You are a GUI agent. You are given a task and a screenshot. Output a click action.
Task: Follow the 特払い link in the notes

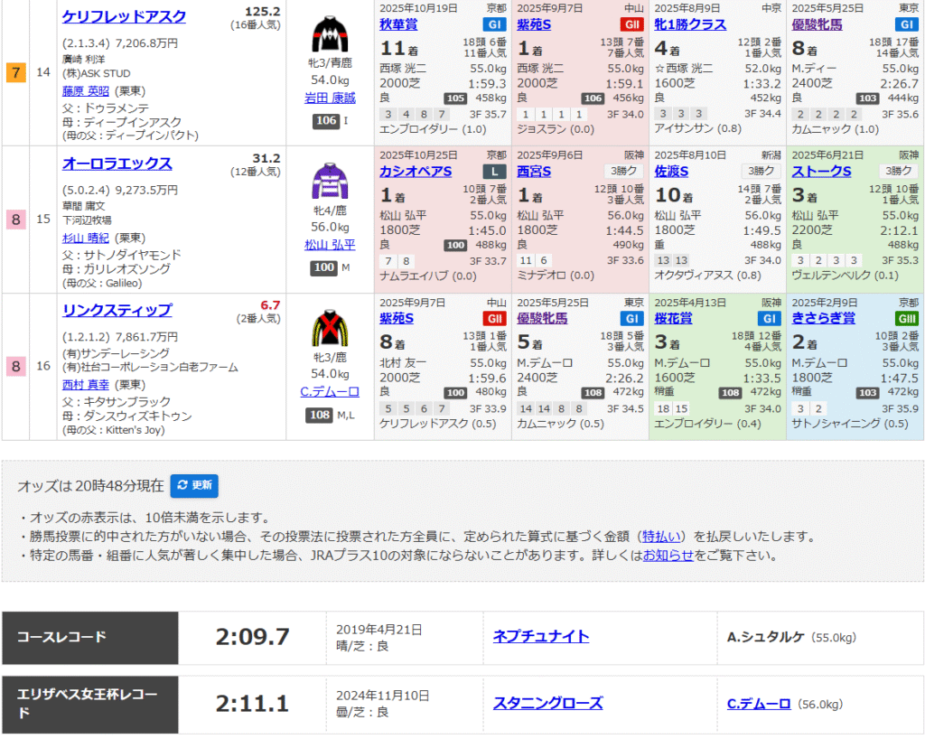[663, 537]
